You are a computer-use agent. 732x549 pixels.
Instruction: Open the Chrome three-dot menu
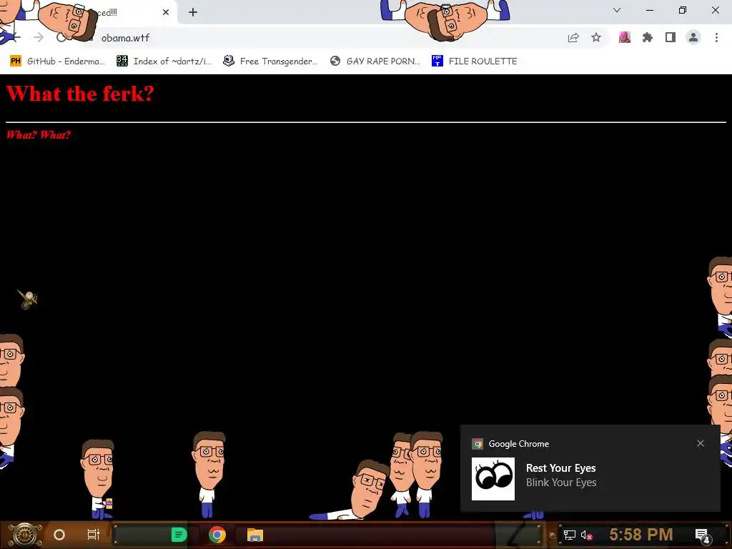tap(716, 37)
